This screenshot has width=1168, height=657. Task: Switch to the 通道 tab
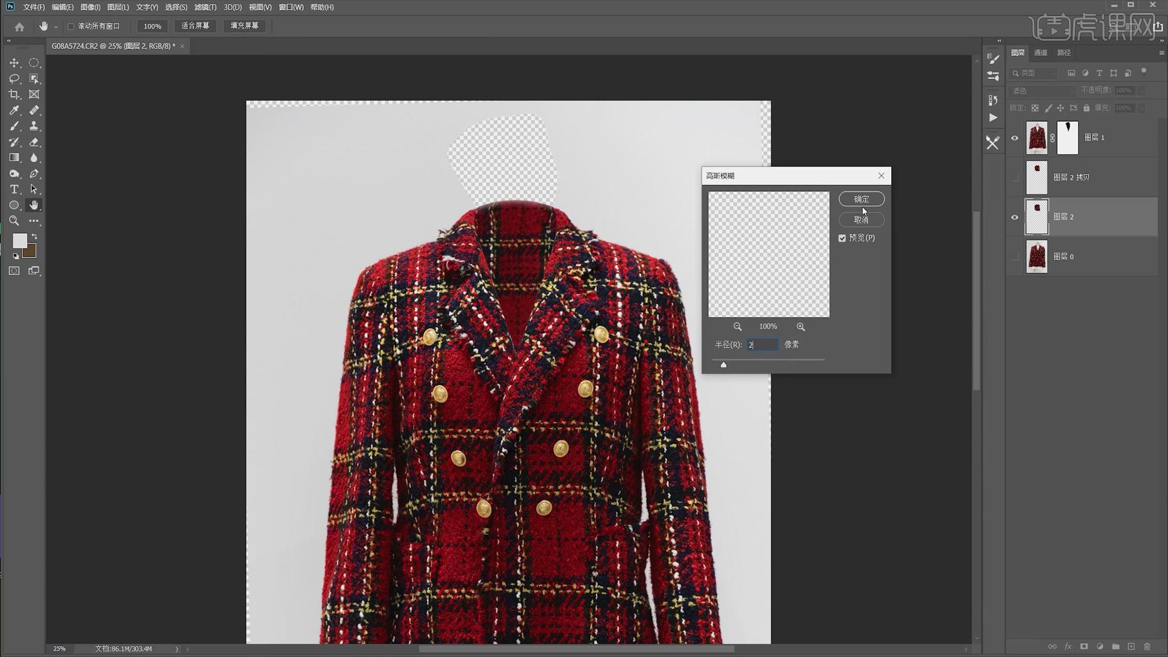pyautogui.click(x=1040, y=53)
